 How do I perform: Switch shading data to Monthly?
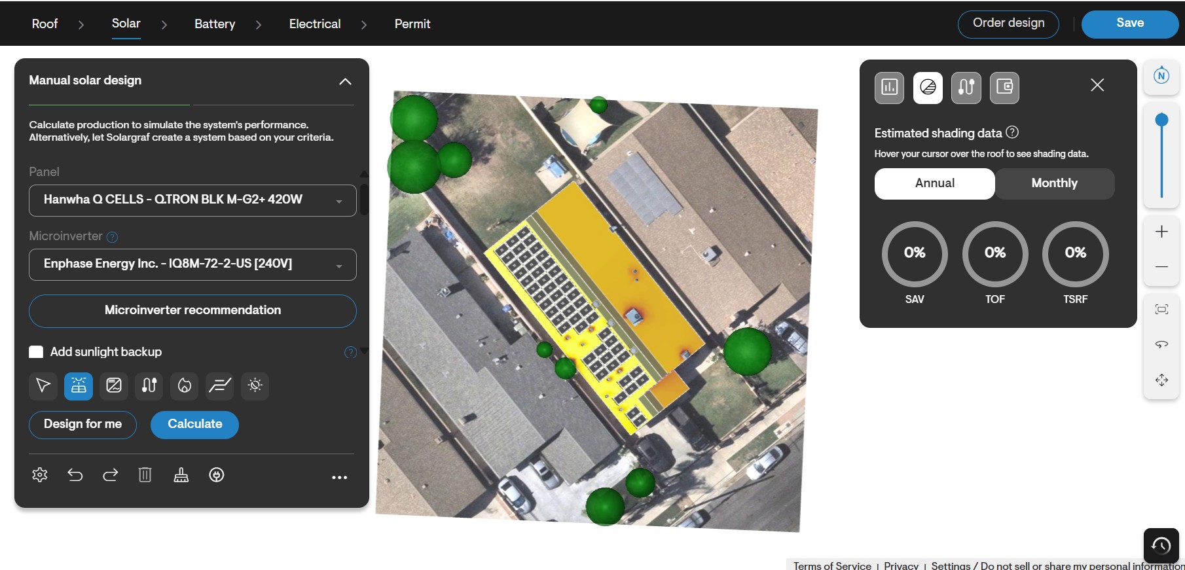coord(1055,183)
